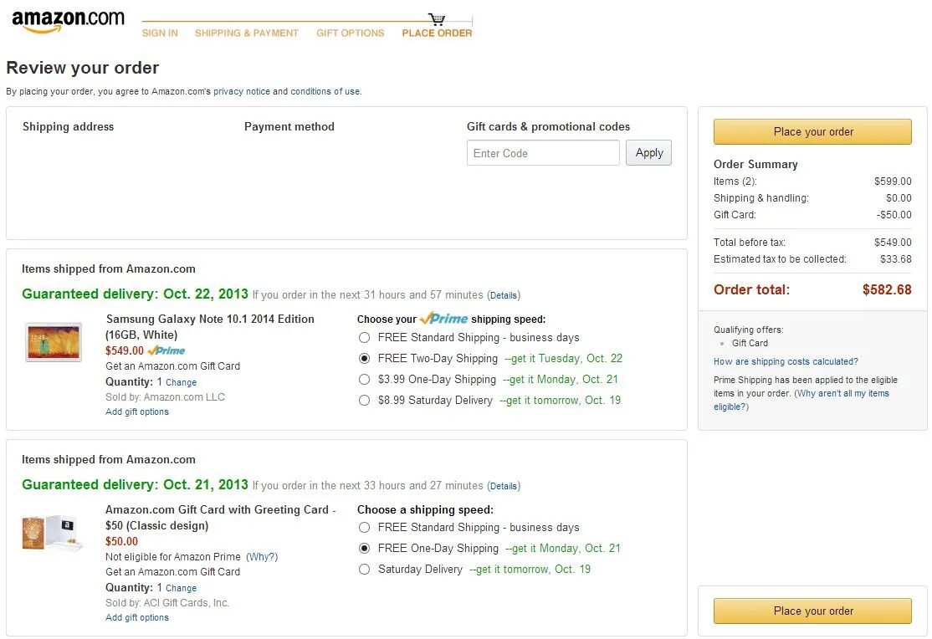
Task: Click the Sign In step
Action: point(160,33)
